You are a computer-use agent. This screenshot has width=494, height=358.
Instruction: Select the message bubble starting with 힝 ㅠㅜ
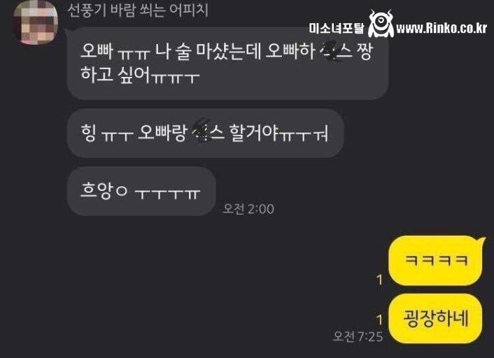tap(205, 133)
